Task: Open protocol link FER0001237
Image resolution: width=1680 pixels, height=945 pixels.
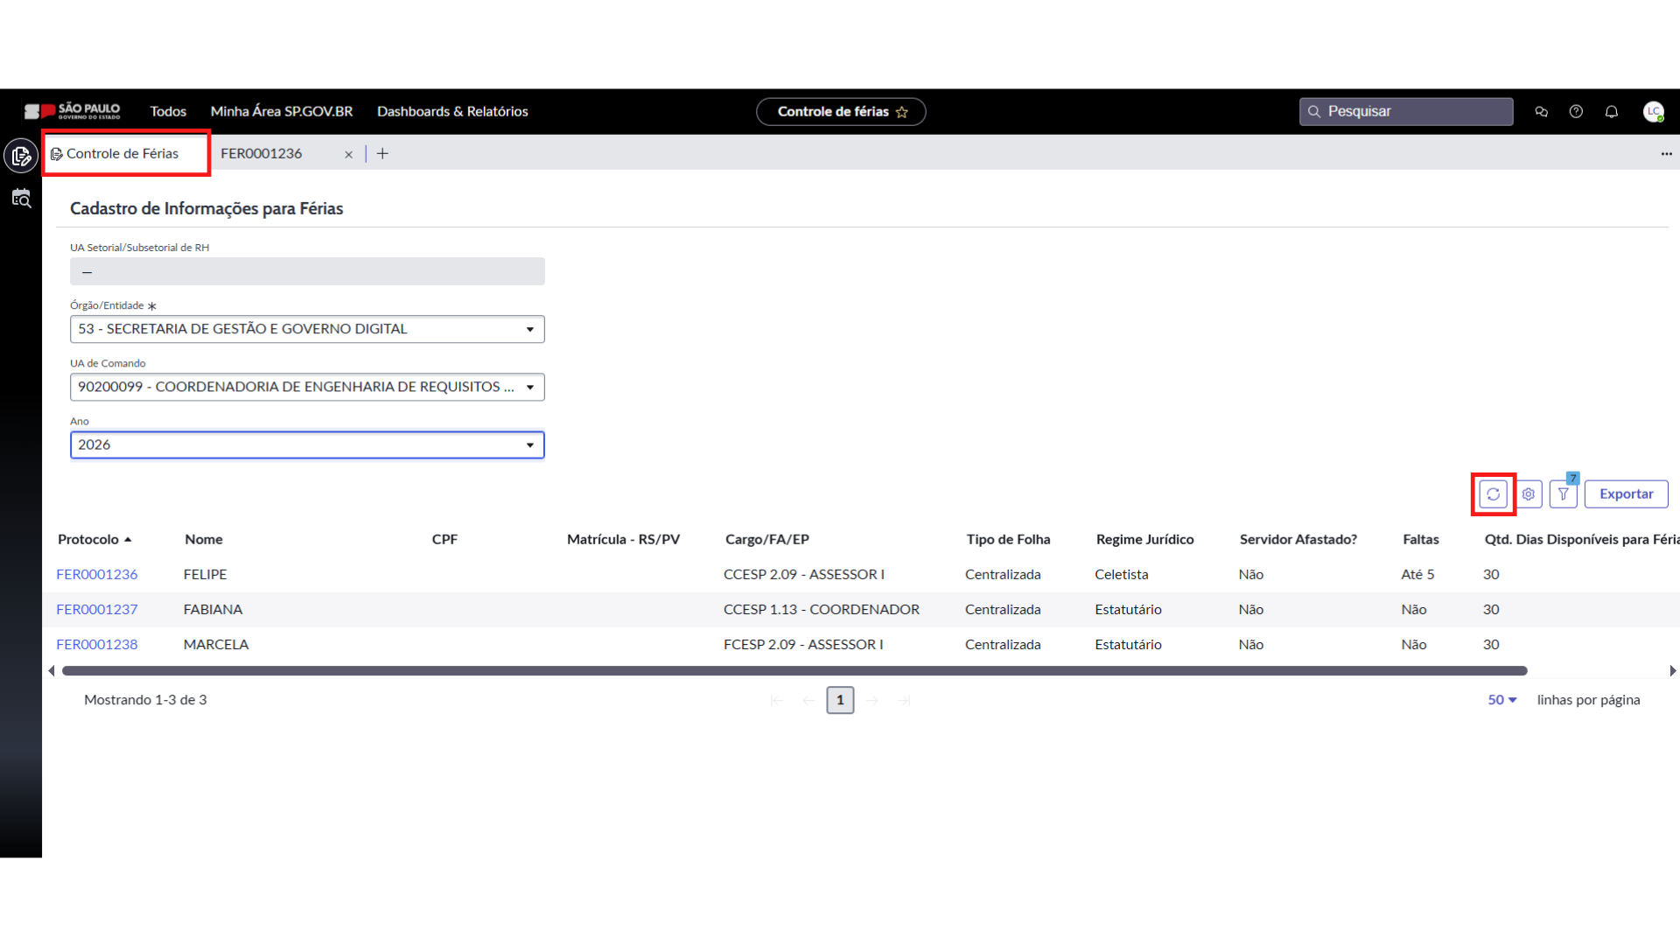Action: pyautogui.click(x=97, y=610)
